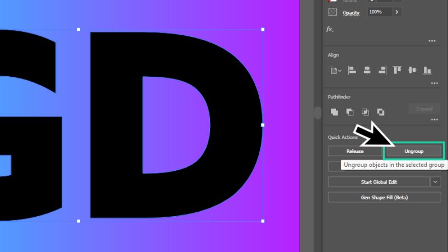The width and height of the screenshot is (448, 252).
Task: Click the panel dock collapse grip handle
Action: 318,113
